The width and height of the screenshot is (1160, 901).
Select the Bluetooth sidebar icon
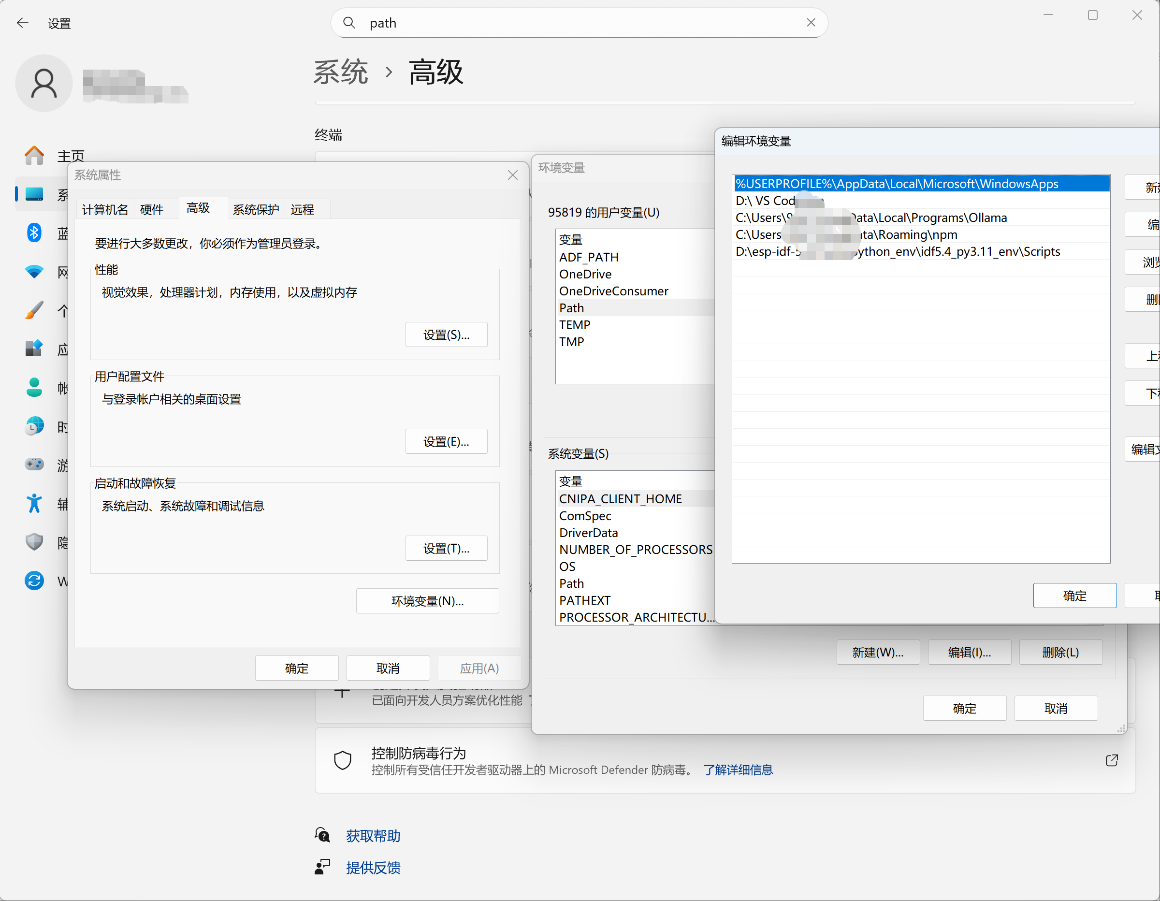coord(34,232)
